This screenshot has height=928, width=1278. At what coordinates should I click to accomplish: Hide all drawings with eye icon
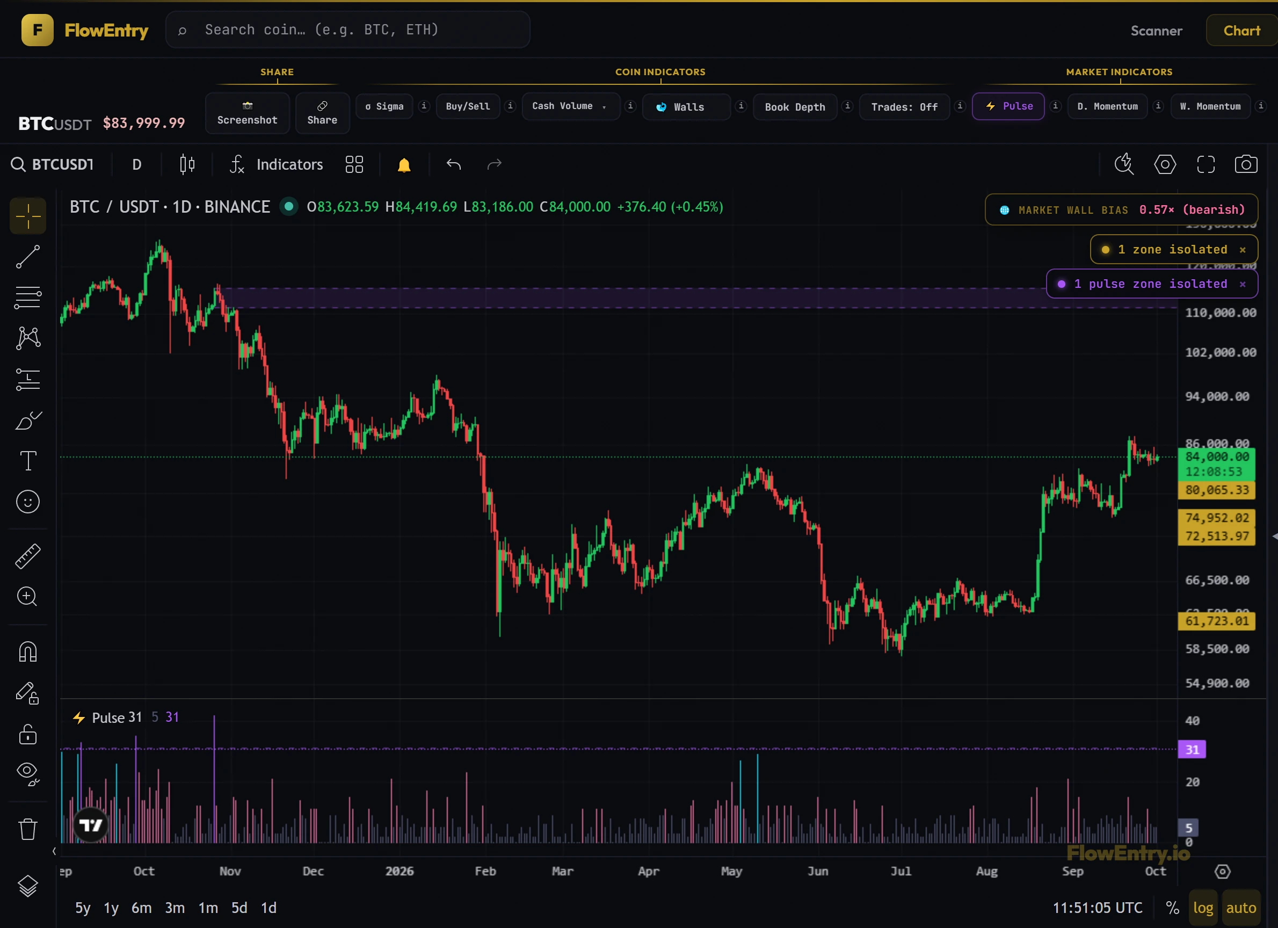click(27, 774)
